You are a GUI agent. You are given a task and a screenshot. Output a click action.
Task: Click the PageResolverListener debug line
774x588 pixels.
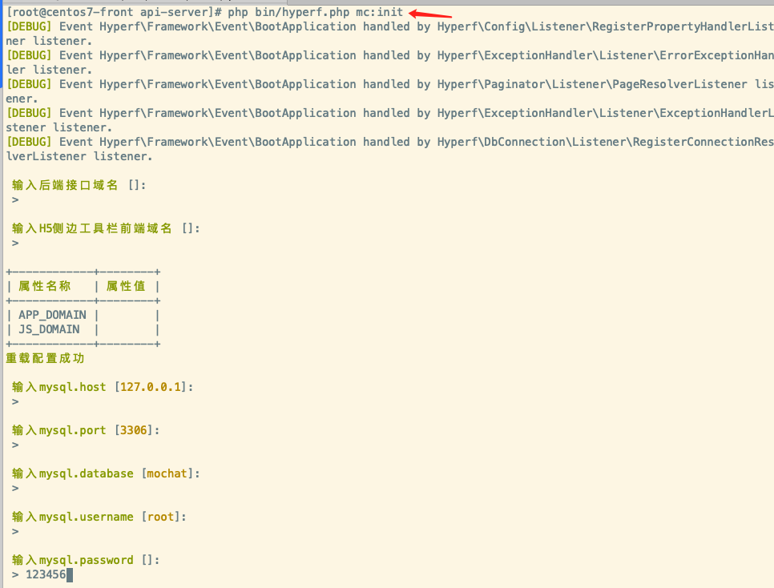pyautogui.click(x=385, y=84)
